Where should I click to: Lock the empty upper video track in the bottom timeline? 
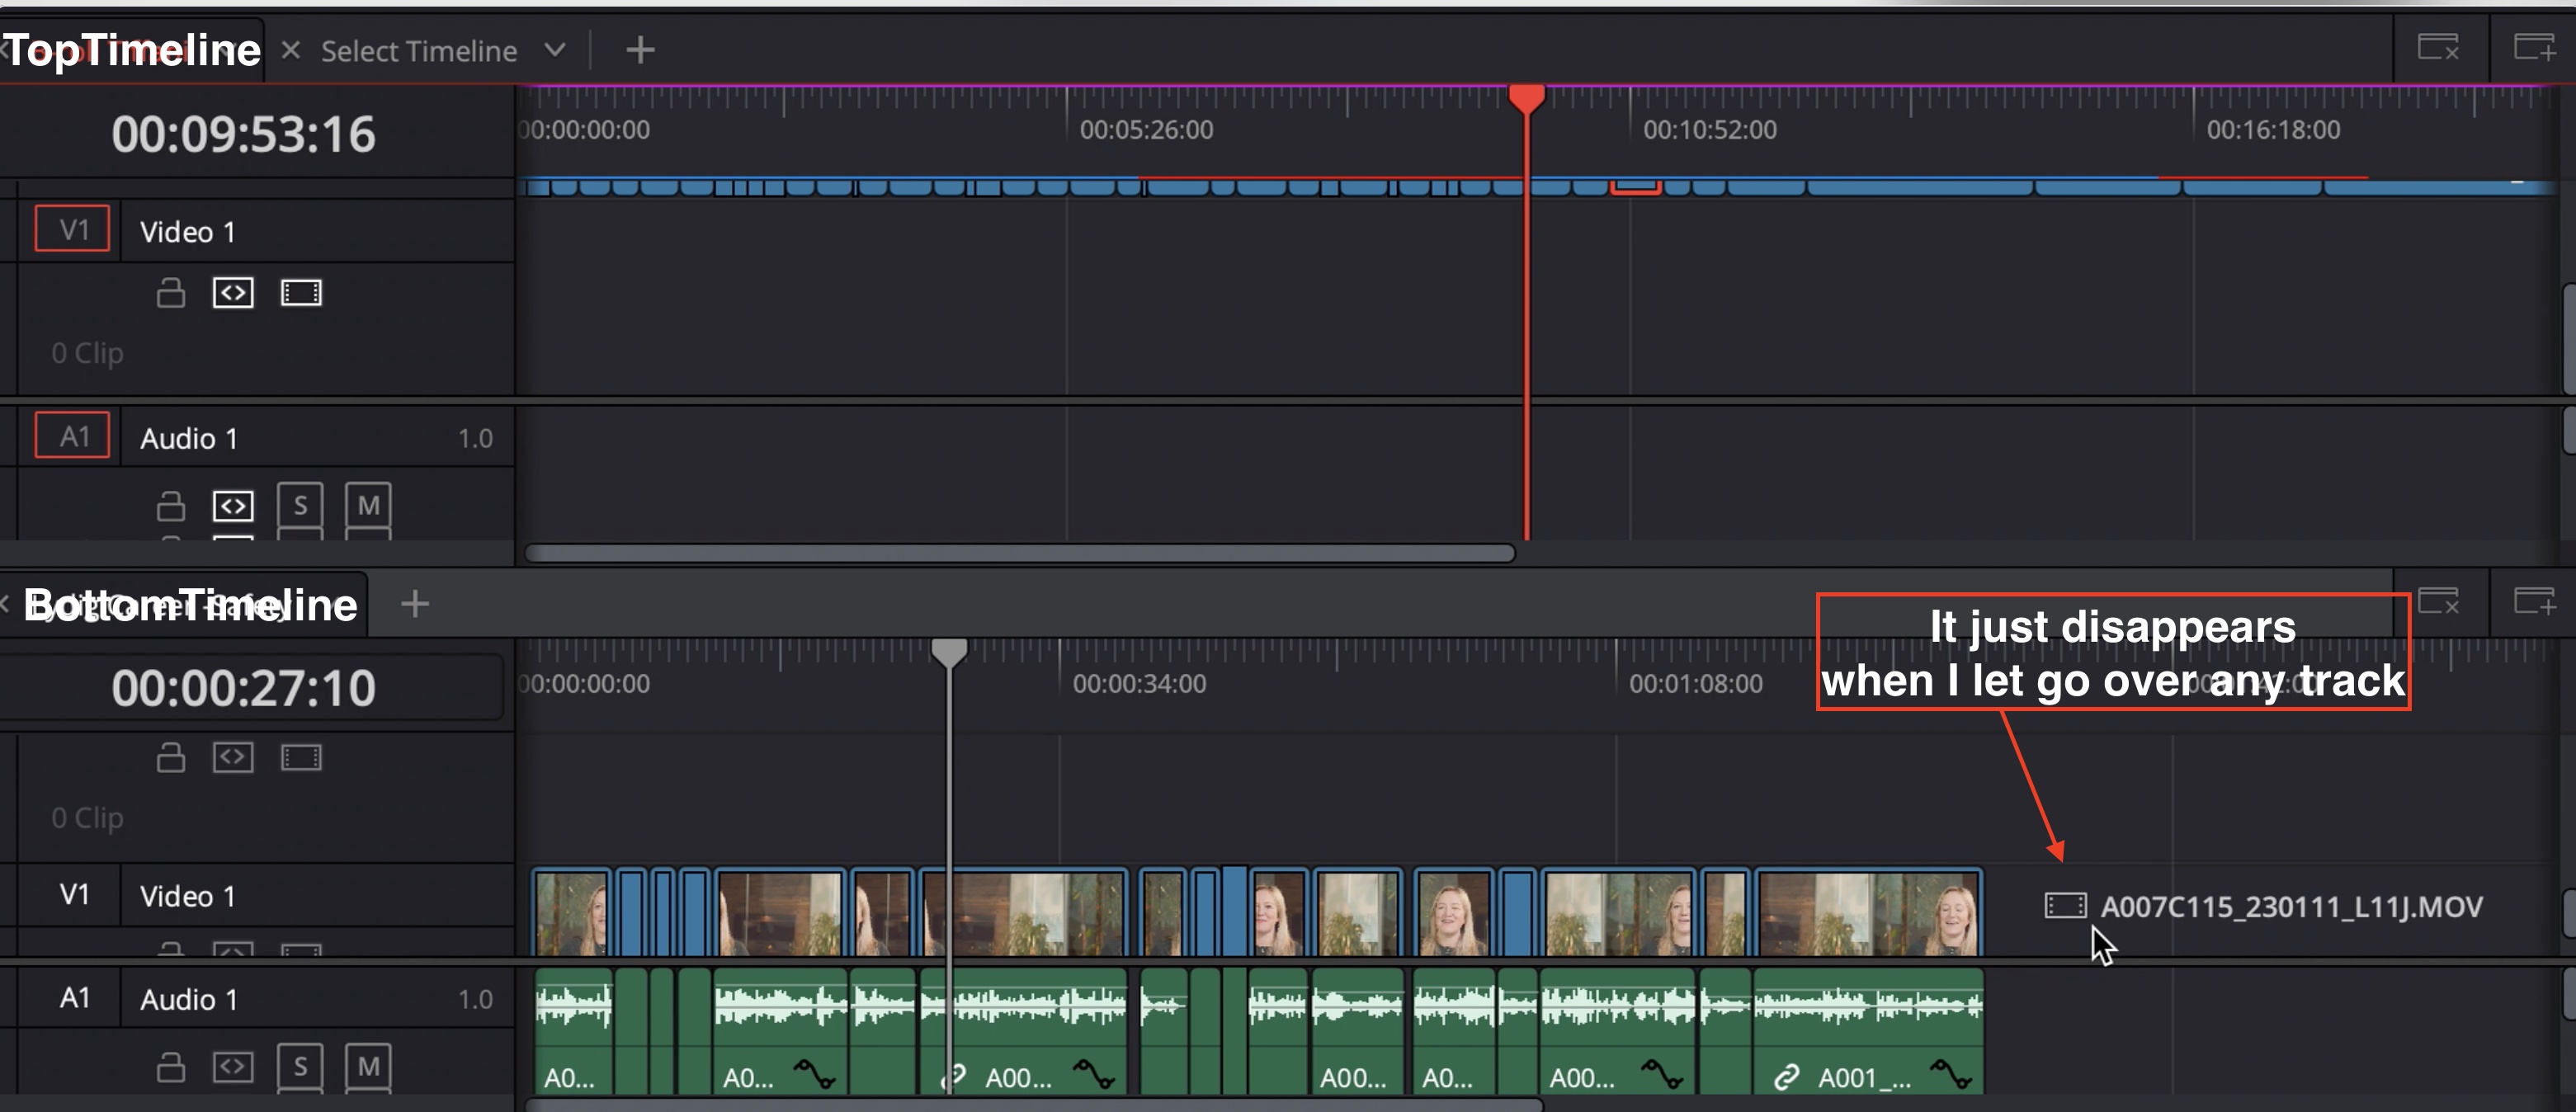[x=171, y=757]
